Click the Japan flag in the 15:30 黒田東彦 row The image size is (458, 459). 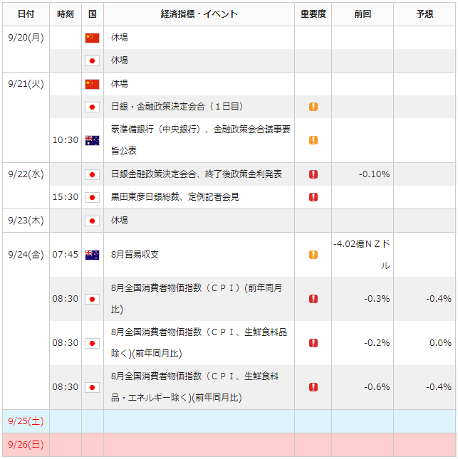tap(92, 197)
